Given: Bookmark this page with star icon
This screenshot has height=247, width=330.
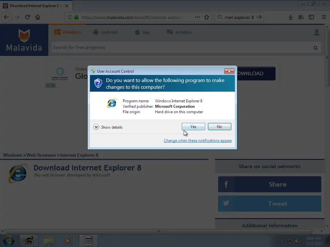Looking at the screenshot, I should pyautogui.click(x=207, y=17).
